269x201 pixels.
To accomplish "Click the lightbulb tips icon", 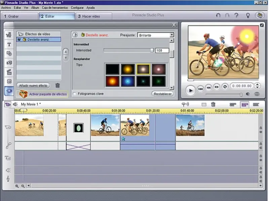I will [x=248, y=16].
